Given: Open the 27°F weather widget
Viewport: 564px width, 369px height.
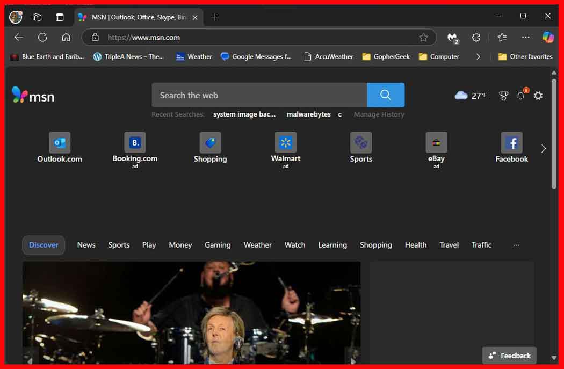Looking at the screenshot, I should click(471, 96).
